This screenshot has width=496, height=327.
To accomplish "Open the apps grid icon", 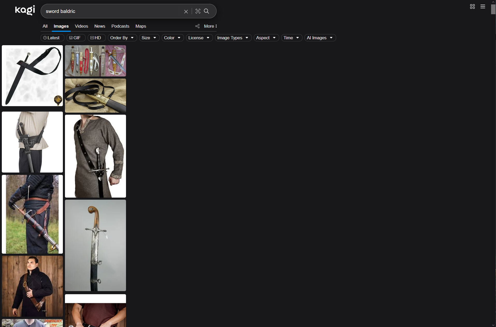I will click(x=472, y=6).
